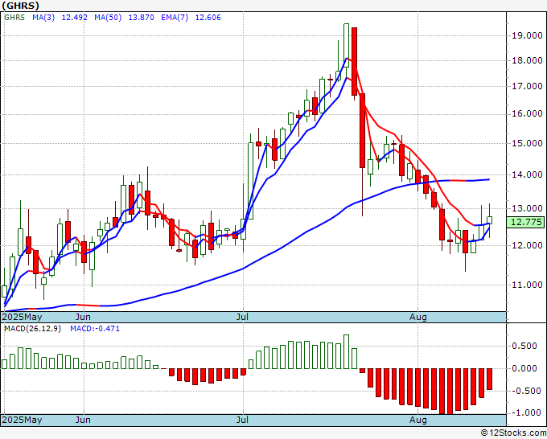Click the 14.000 price axis label
Image resolution: width=547 pixels, height=439 pixels.
click(527, 174)
